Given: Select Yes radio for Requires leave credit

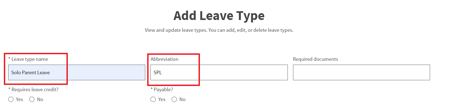Looking at the screenshot, I should (11, 99).
